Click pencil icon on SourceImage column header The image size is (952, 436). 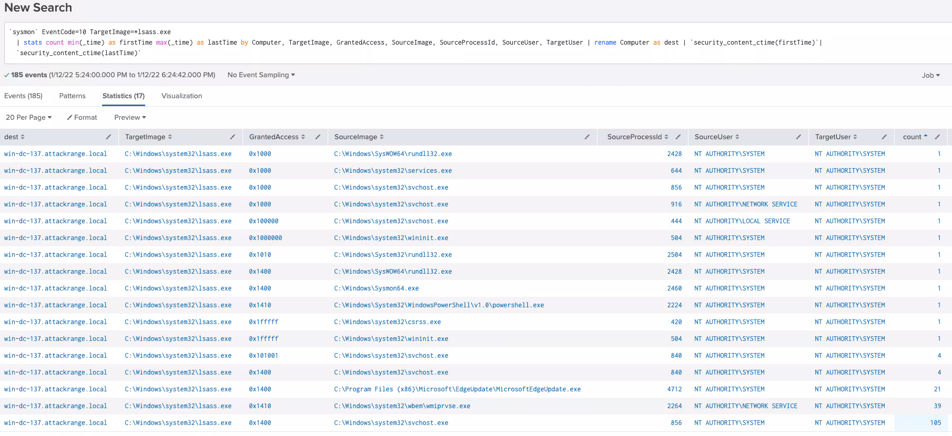(x=587, y=137)
